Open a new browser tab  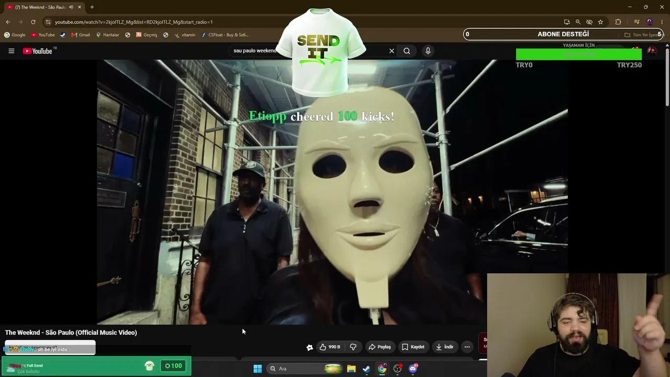click(92, 7)
